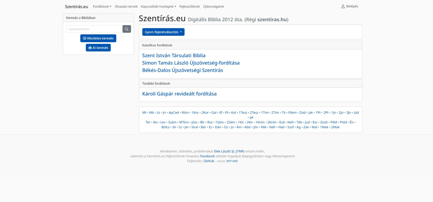Image resolution: width=433 pixels, height=202 pixels.
Task: Open the Újdonságaink nav link
Action: [x=214, y=6]
